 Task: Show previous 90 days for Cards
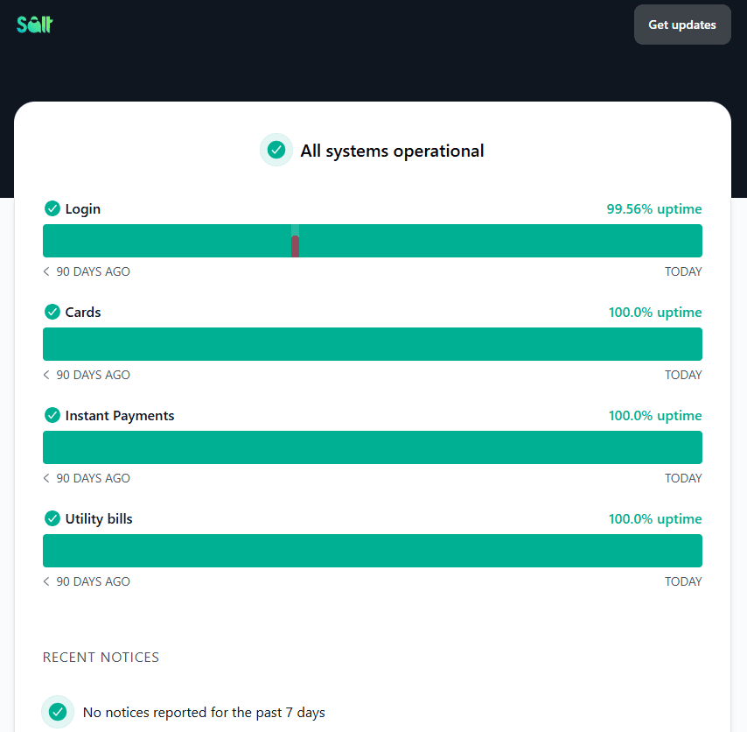coord(46,375)
